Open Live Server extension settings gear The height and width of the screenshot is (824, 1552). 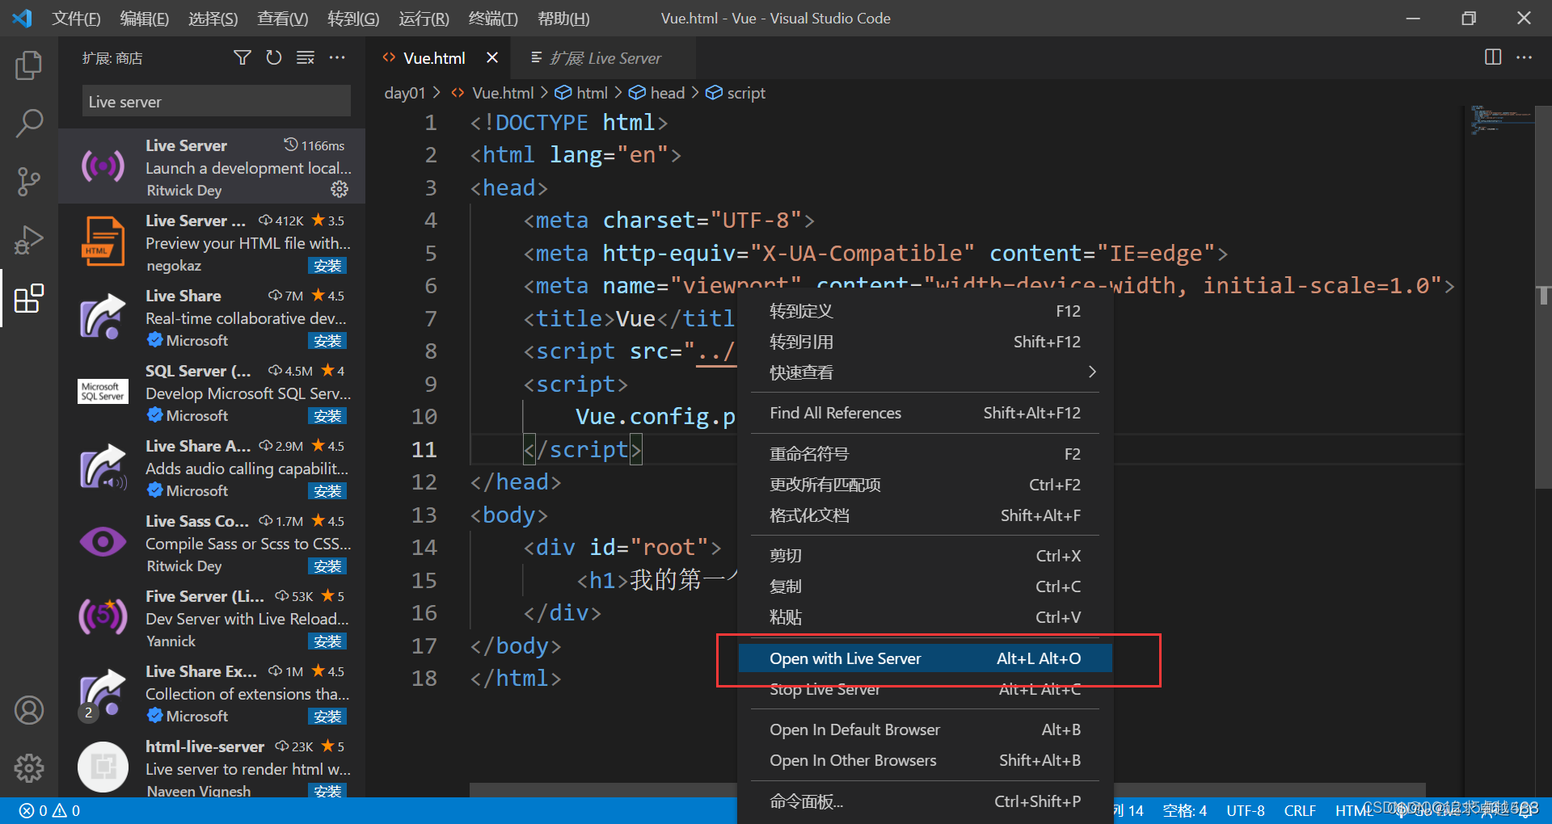[x=339, y=190]
